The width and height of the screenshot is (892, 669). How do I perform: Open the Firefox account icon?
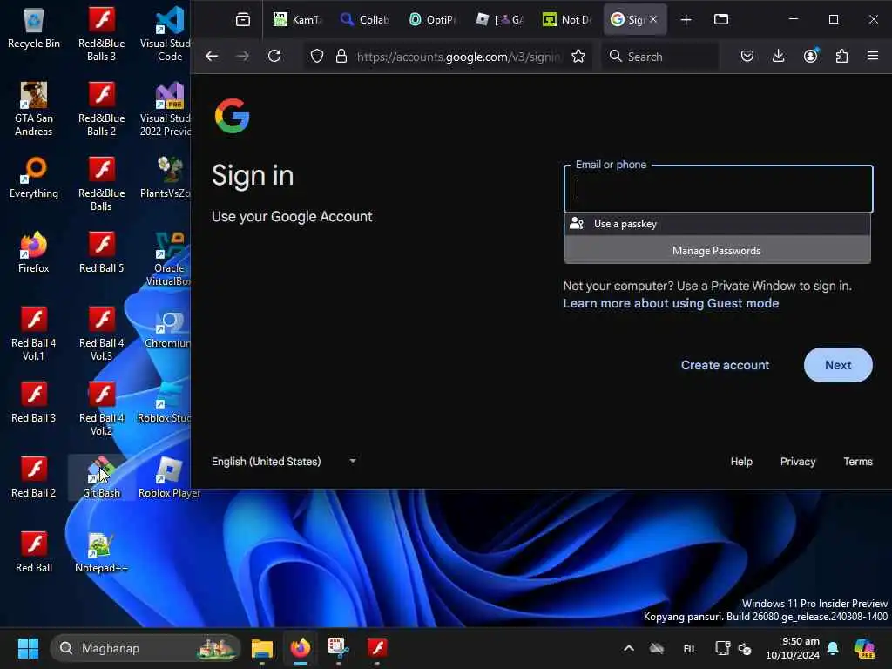click(811, 57)
